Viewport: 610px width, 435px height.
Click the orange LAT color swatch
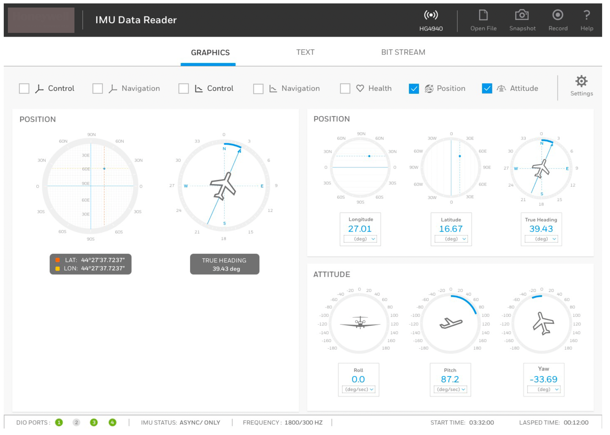(58, 260)
